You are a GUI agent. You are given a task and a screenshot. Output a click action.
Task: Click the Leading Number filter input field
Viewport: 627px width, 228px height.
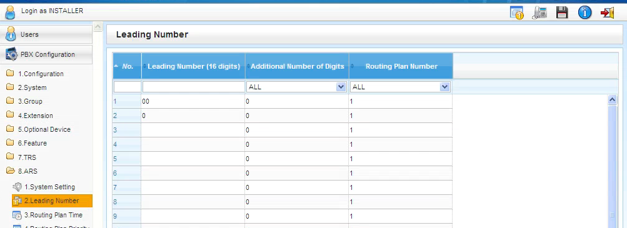pos(194,87)
